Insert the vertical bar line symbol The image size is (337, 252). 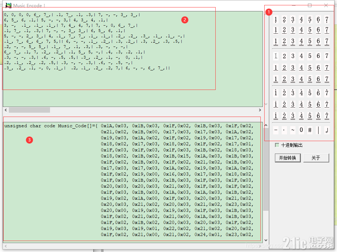tap(318, 130)
